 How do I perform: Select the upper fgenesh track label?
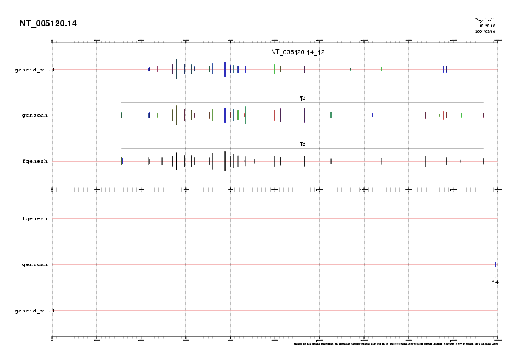35,161
